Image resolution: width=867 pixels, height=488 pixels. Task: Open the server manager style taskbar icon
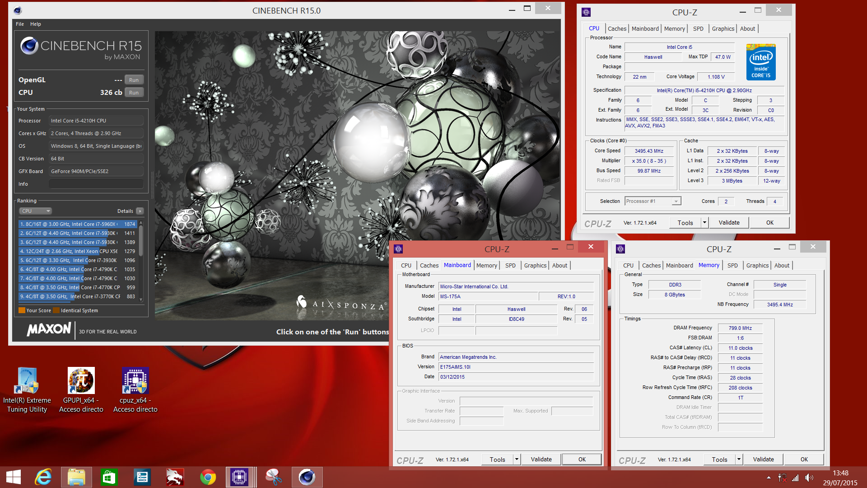pyautogui.click(x=142, y=477)
